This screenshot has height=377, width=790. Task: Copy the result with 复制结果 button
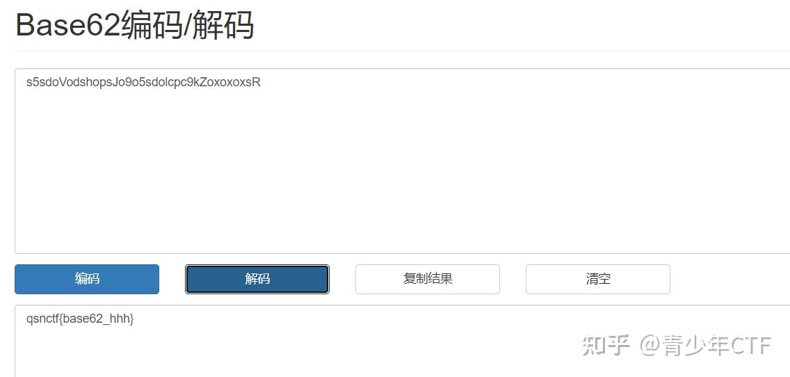pyautogui.click(x=427, y=279)
